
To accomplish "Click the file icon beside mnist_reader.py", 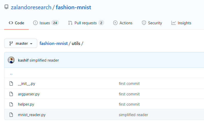I will click(11, 115).
